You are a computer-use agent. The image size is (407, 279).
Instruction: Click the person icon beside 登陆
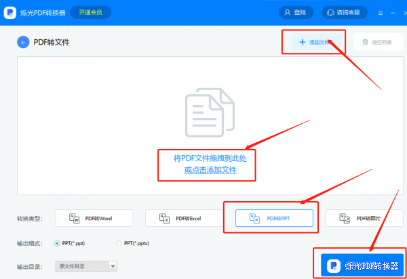[288, 12]
